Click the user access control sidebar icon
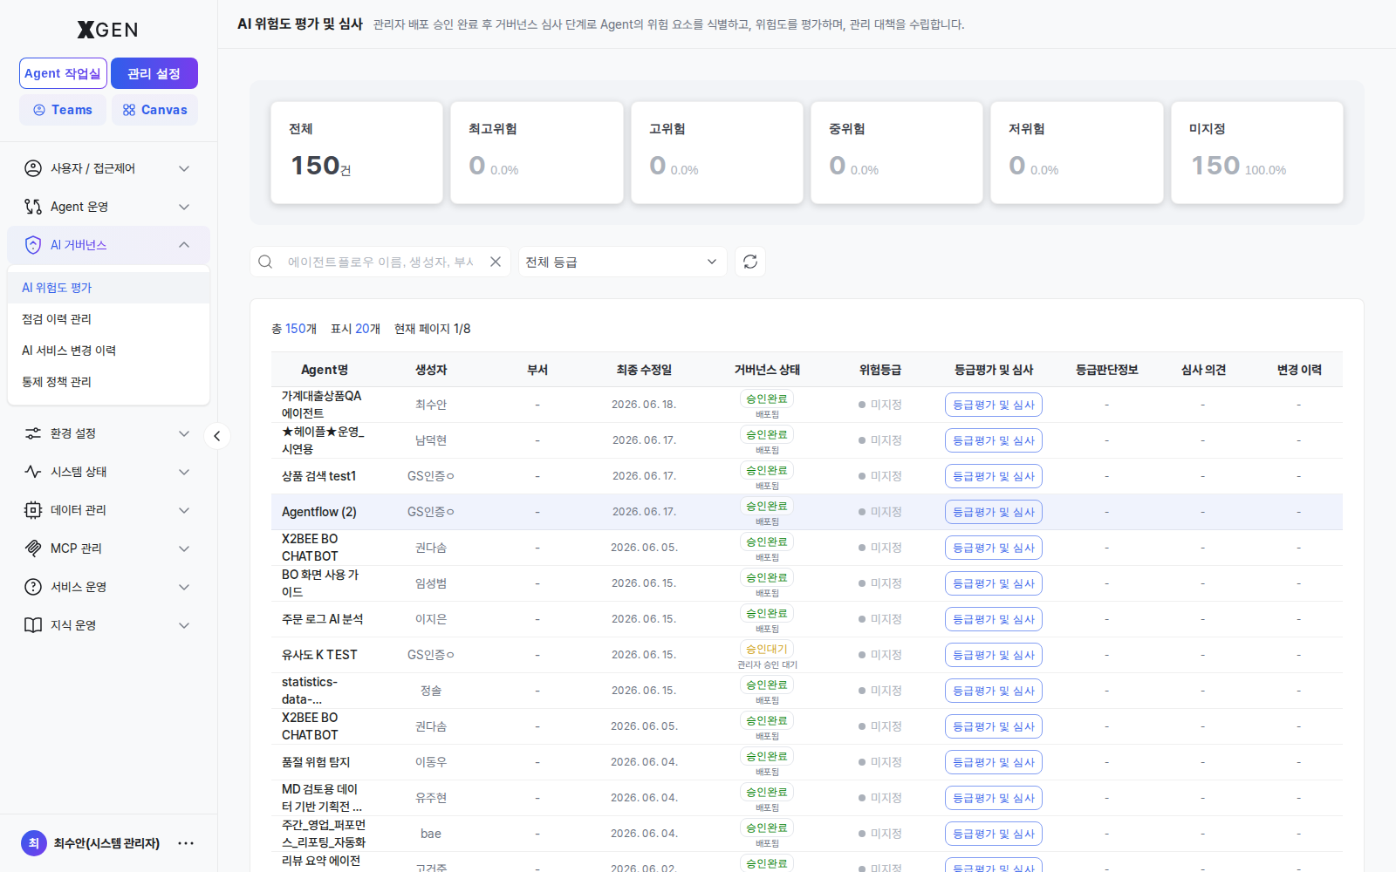Screen dimensions: 1396x872 [33, 168]
